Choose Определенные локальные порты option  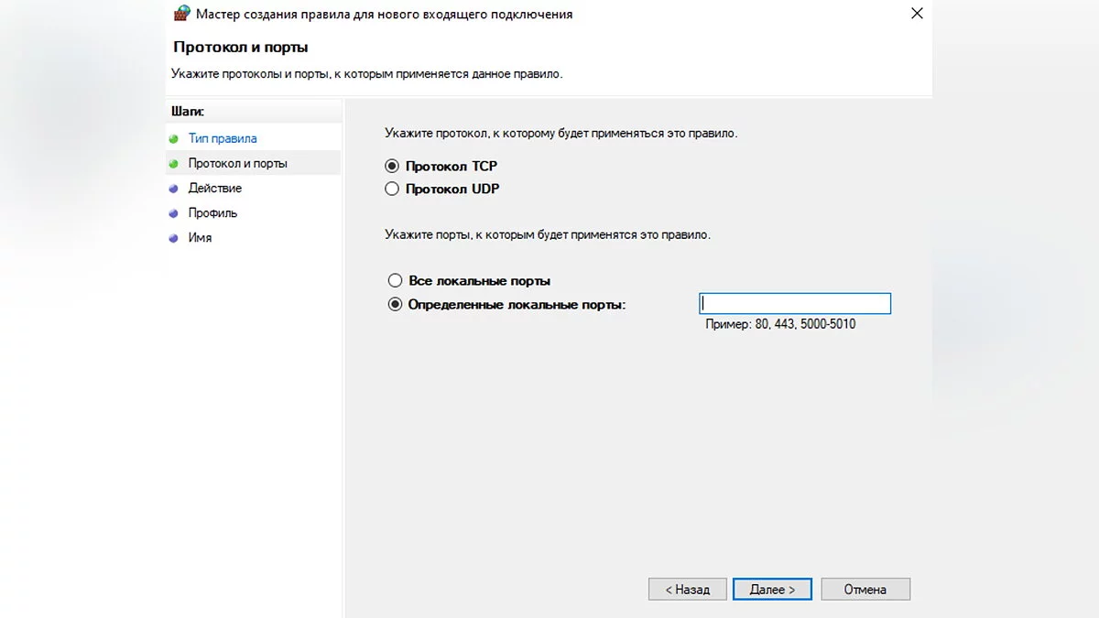(x=395, y=305)
